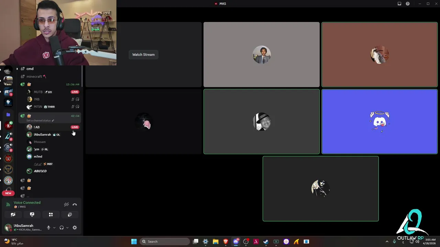
Task: Open Discord from taskbar
Action: click(236, 242)
